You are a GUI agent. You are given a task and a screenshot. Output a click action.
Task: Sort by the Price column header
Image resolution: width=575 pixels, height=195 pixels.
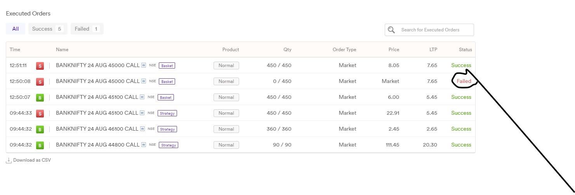394,50
